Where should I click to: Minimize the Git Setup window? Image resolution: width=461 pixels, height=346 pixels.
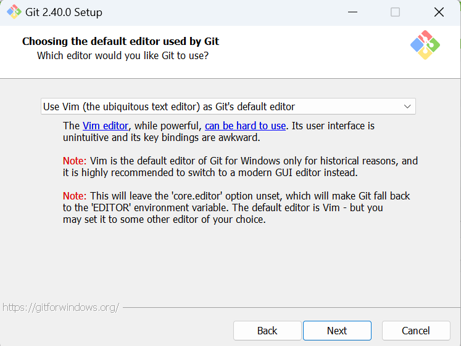[x=352, y=12]
